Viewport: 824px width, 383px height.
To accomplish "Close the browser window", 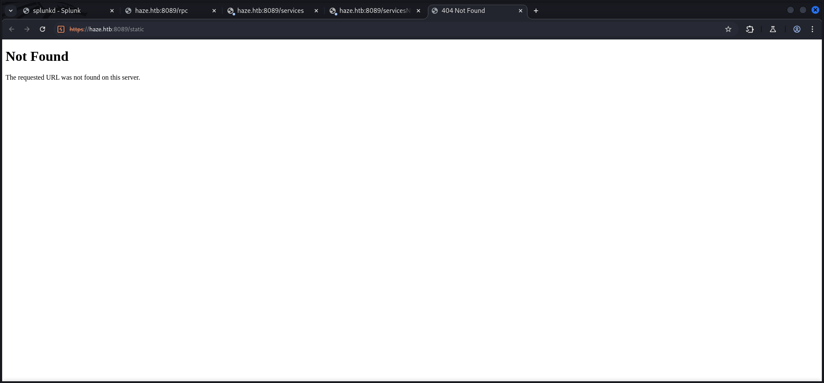I will click(815, 10).
